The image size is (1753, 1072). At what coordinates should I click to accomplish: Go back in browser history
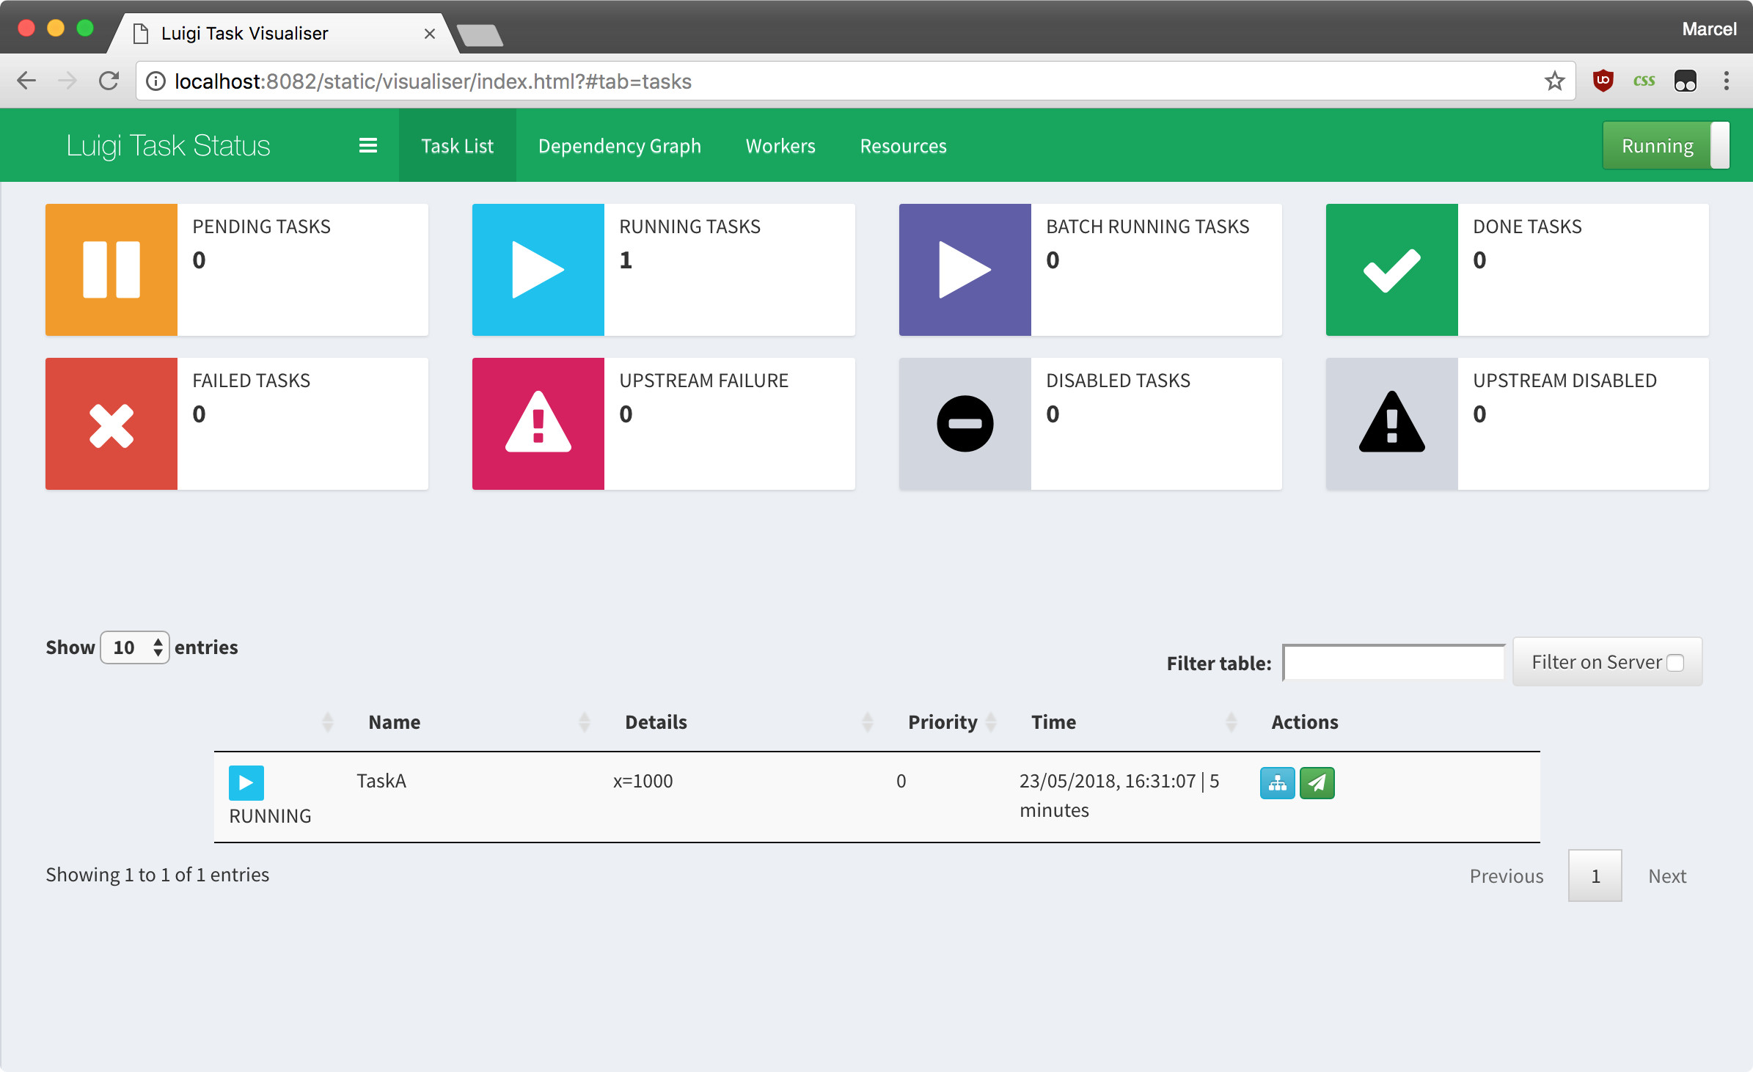(26, 81)
